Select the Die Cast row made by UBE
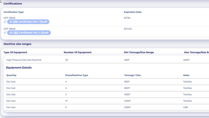Viewport: 209px width, 118px height. (x=11, y=107)
